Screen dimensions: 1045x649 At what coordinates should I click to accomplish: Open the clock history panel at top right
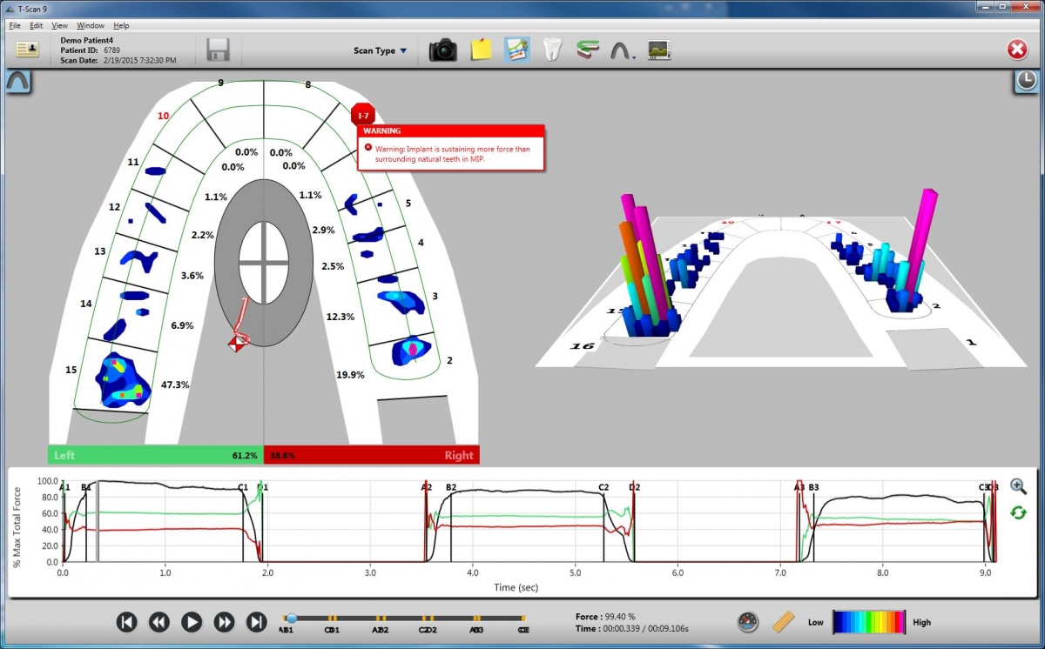coord(1026,81)
